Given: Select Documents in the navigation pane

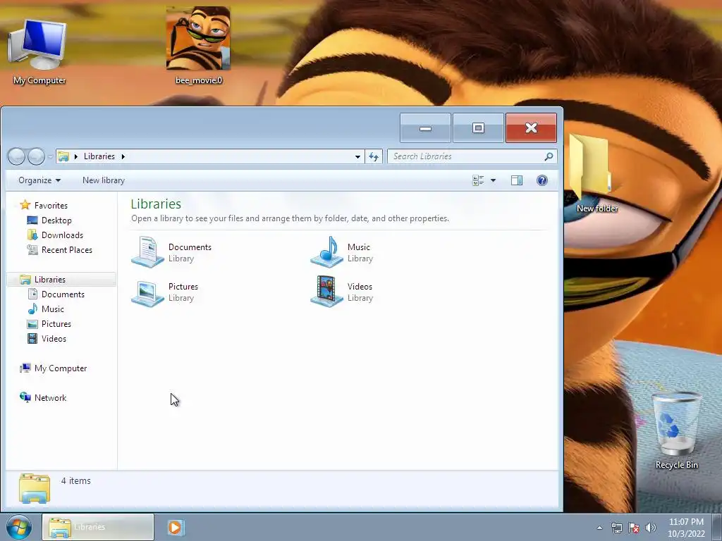Looking at the screenshot, I should [x=63, y=294].
